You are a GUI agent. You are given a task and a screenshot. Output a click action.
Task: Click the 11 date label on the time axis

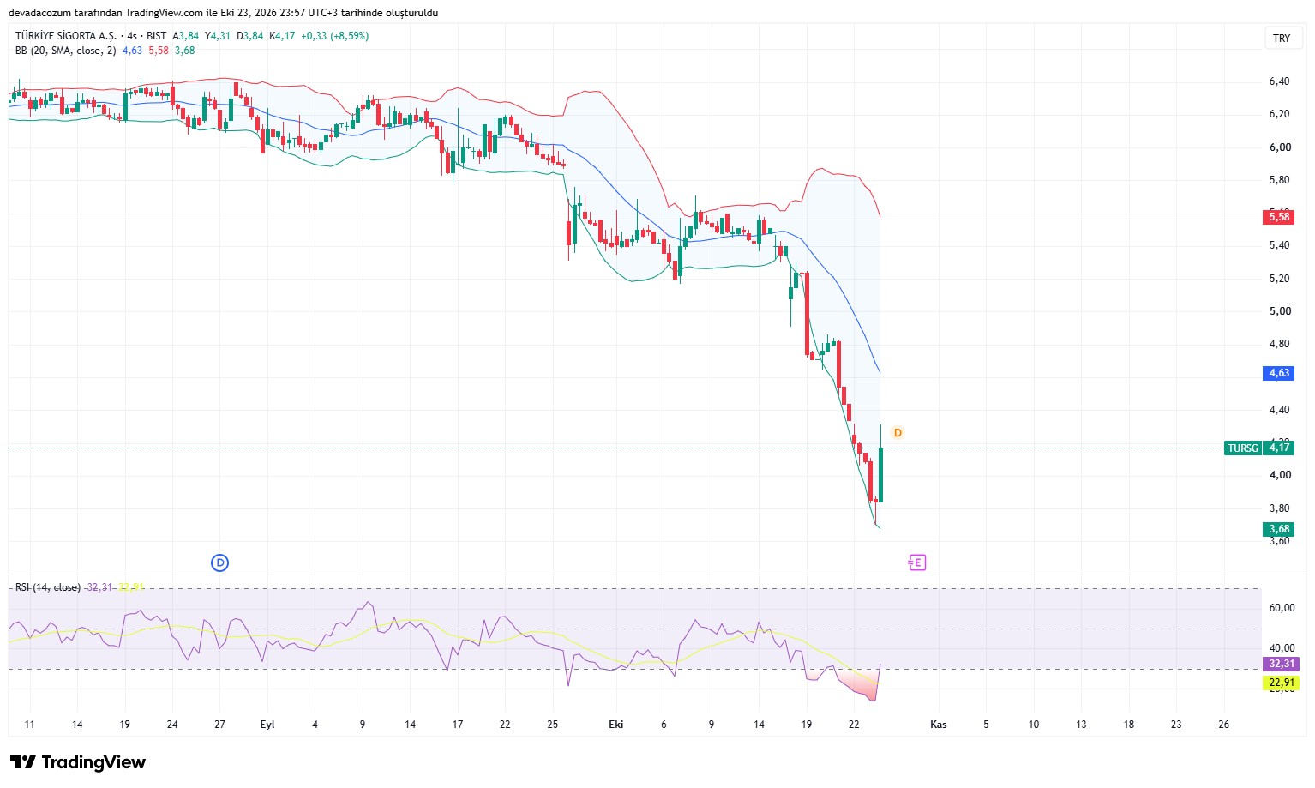click(x=30, y=725)
